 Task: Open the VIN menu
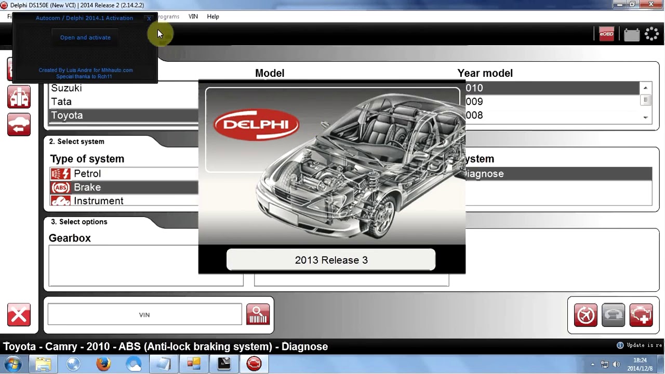(x=193, y=17)
